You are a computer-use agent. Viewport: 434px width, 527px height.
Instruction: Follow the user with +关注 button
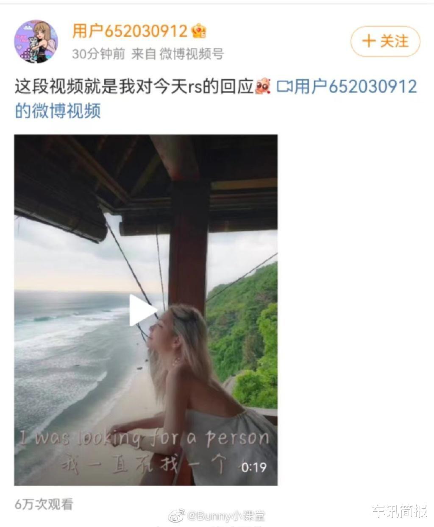[x=385, y=41]
